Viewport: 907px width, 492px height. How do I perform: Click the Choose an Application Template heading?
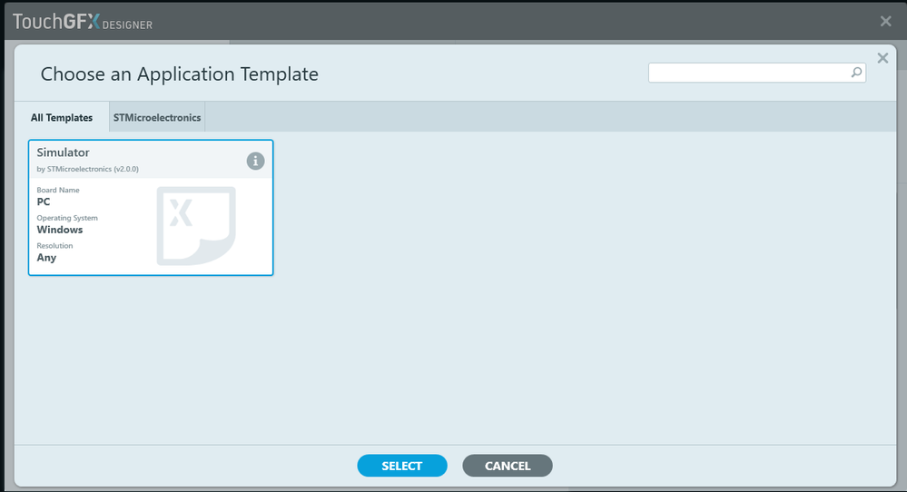[180, 74]
